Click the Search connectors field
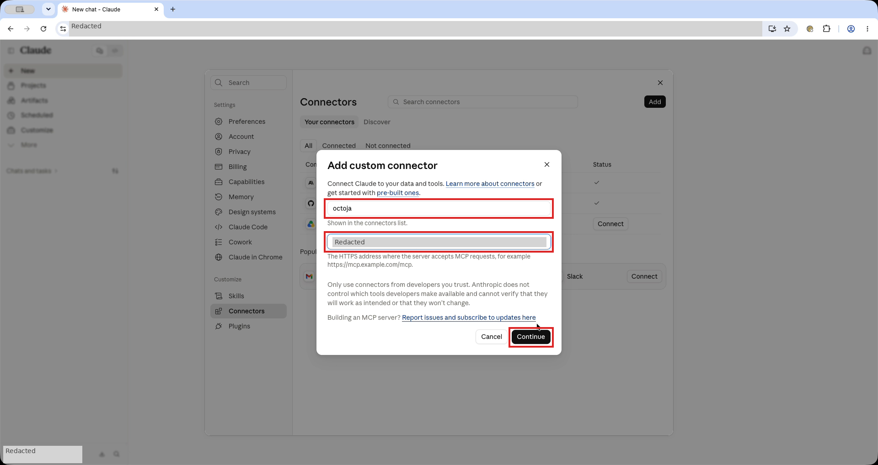Screen dimensions: 878x465 click(x=483, y=102)
